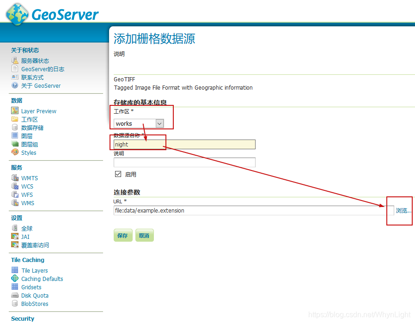Open WMS service settings link
The height and width of the screenshot is (323, 415).
click(x=28, y=203)
